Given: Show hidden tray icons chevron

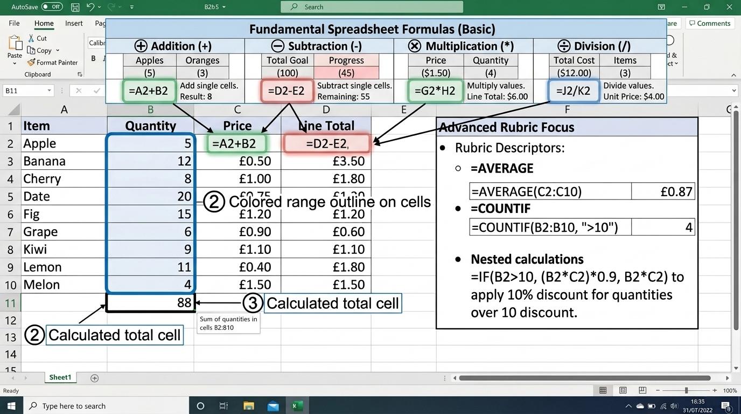Looking at the screenshot, I should pyautogui.click(x=628, y=406).
